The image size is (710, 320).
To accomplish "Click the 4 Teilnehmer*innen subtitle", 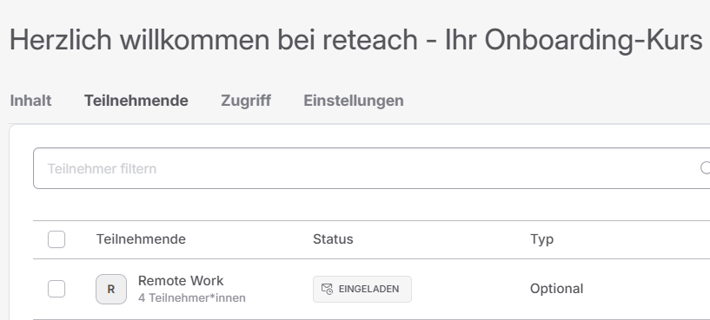I will pyautogui.click(x=192, y=297).
